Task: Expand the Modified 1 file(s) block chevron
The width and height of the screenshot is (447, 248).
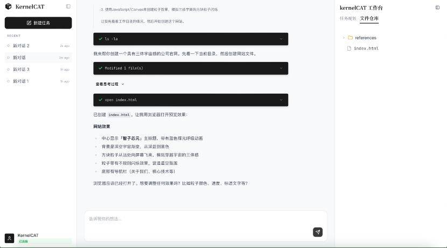Action: pyautogui.click(x=281, y=68)
